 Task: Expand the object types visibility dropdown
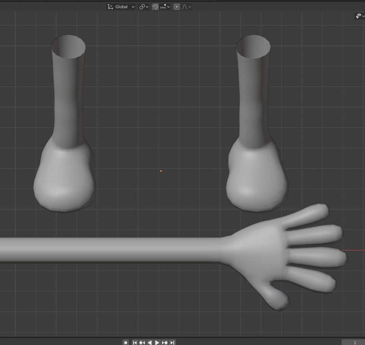pos(363,16)
